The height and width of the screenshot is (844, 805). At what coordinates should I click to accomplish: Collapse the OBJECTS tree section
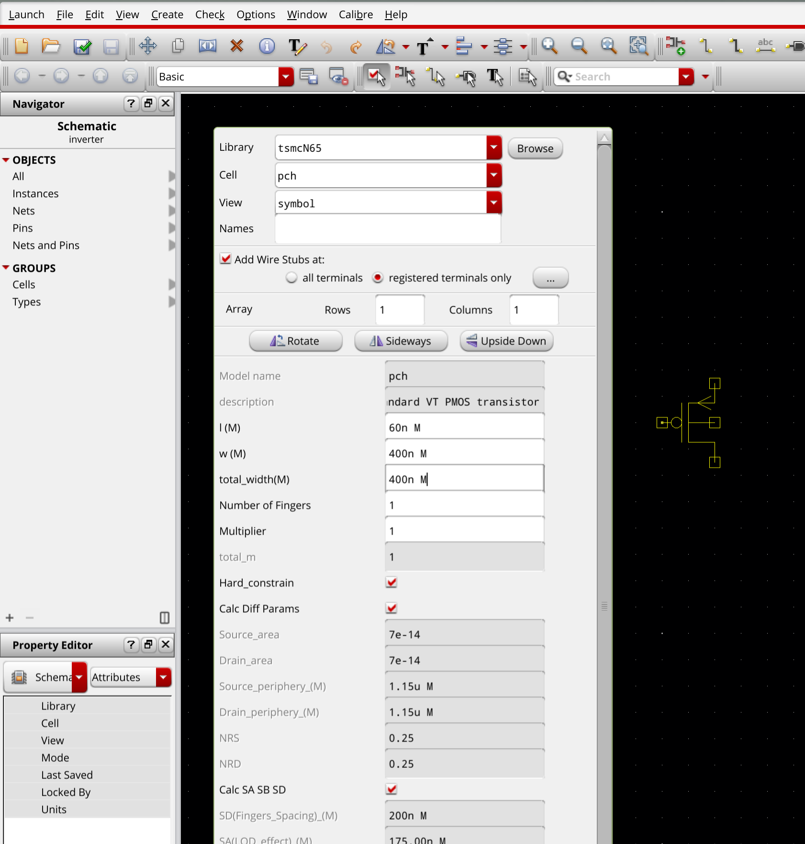(6, 160)
